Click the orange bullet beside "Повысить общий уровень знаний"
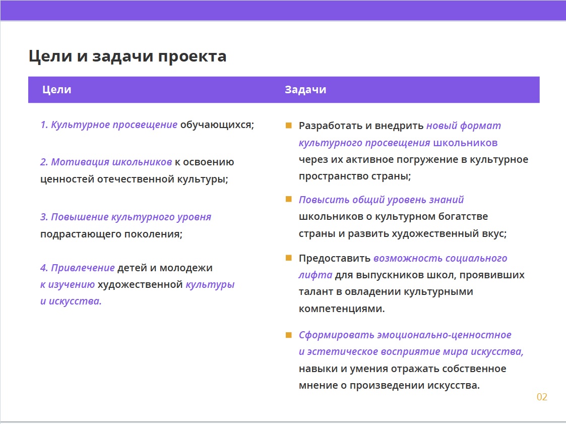The width and height of the screenshot is (566, 424). tap(289, 199)
